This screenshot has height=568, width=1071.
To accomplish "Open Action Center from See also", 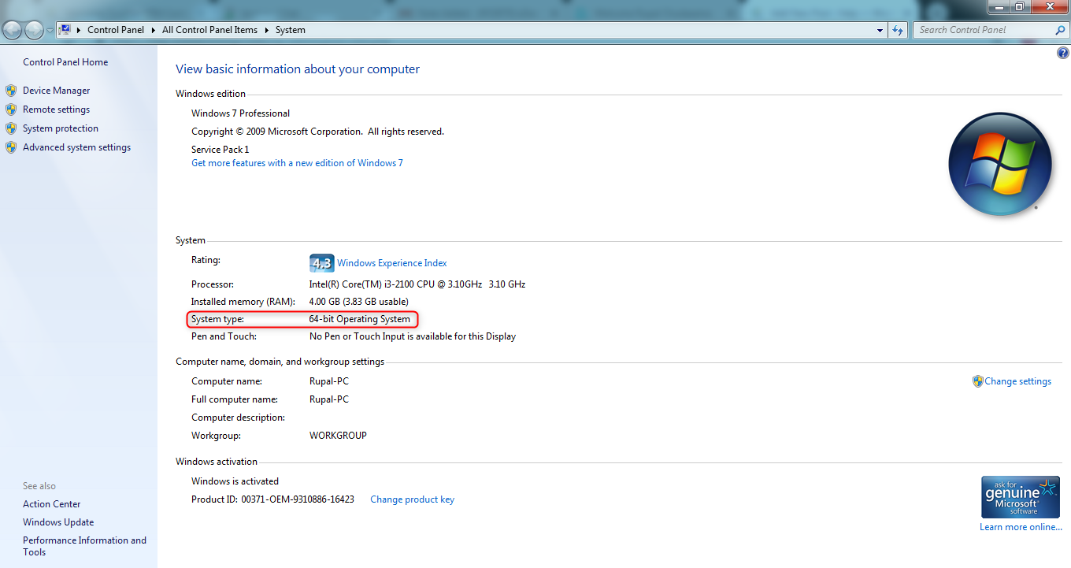I will pyautogui.click(x=52, y=504).
